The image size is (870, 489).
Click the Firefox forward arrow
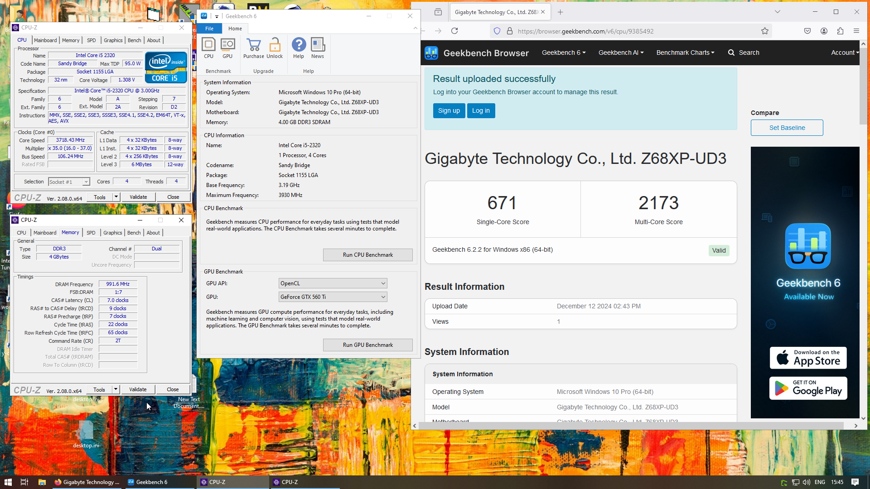438,31
